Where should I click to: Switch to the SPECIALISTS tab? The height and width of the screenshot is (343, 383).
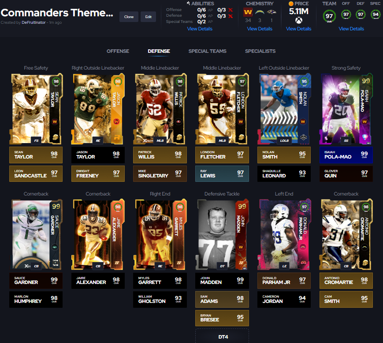[260, 51]
